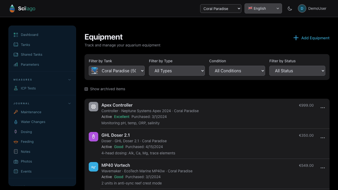
Task: Click the Events calendar icon
Action: coord(16,171)
